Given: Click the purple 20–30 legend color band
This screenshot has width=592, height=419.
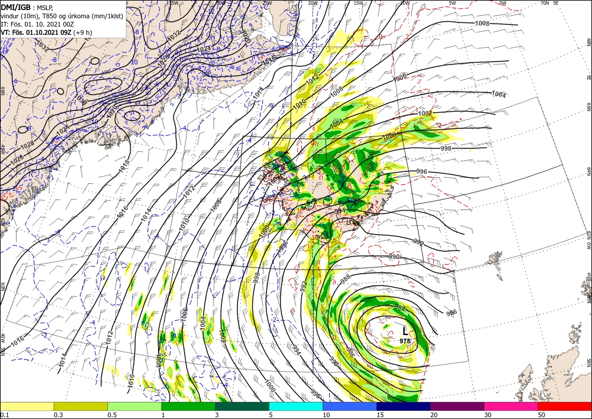Looking at the screenshot, I should click(x=457, y=406).
